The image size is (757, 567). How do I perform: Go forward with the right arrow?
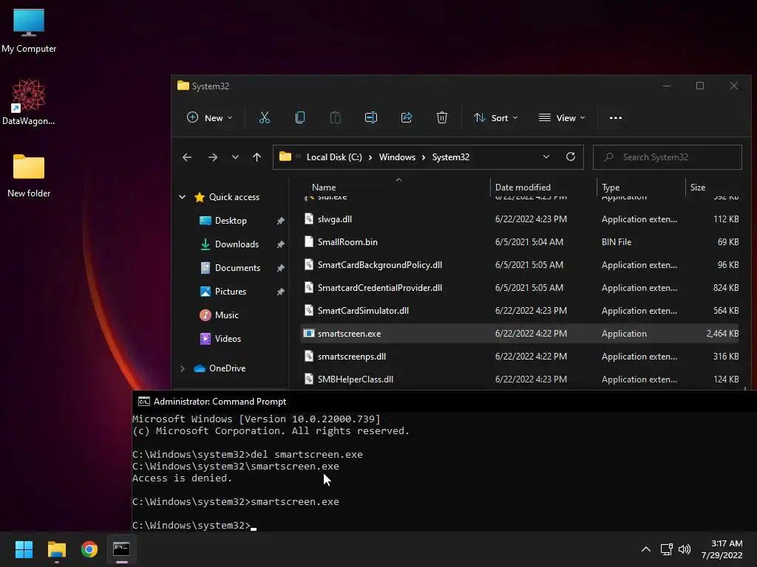coord(212,157)
